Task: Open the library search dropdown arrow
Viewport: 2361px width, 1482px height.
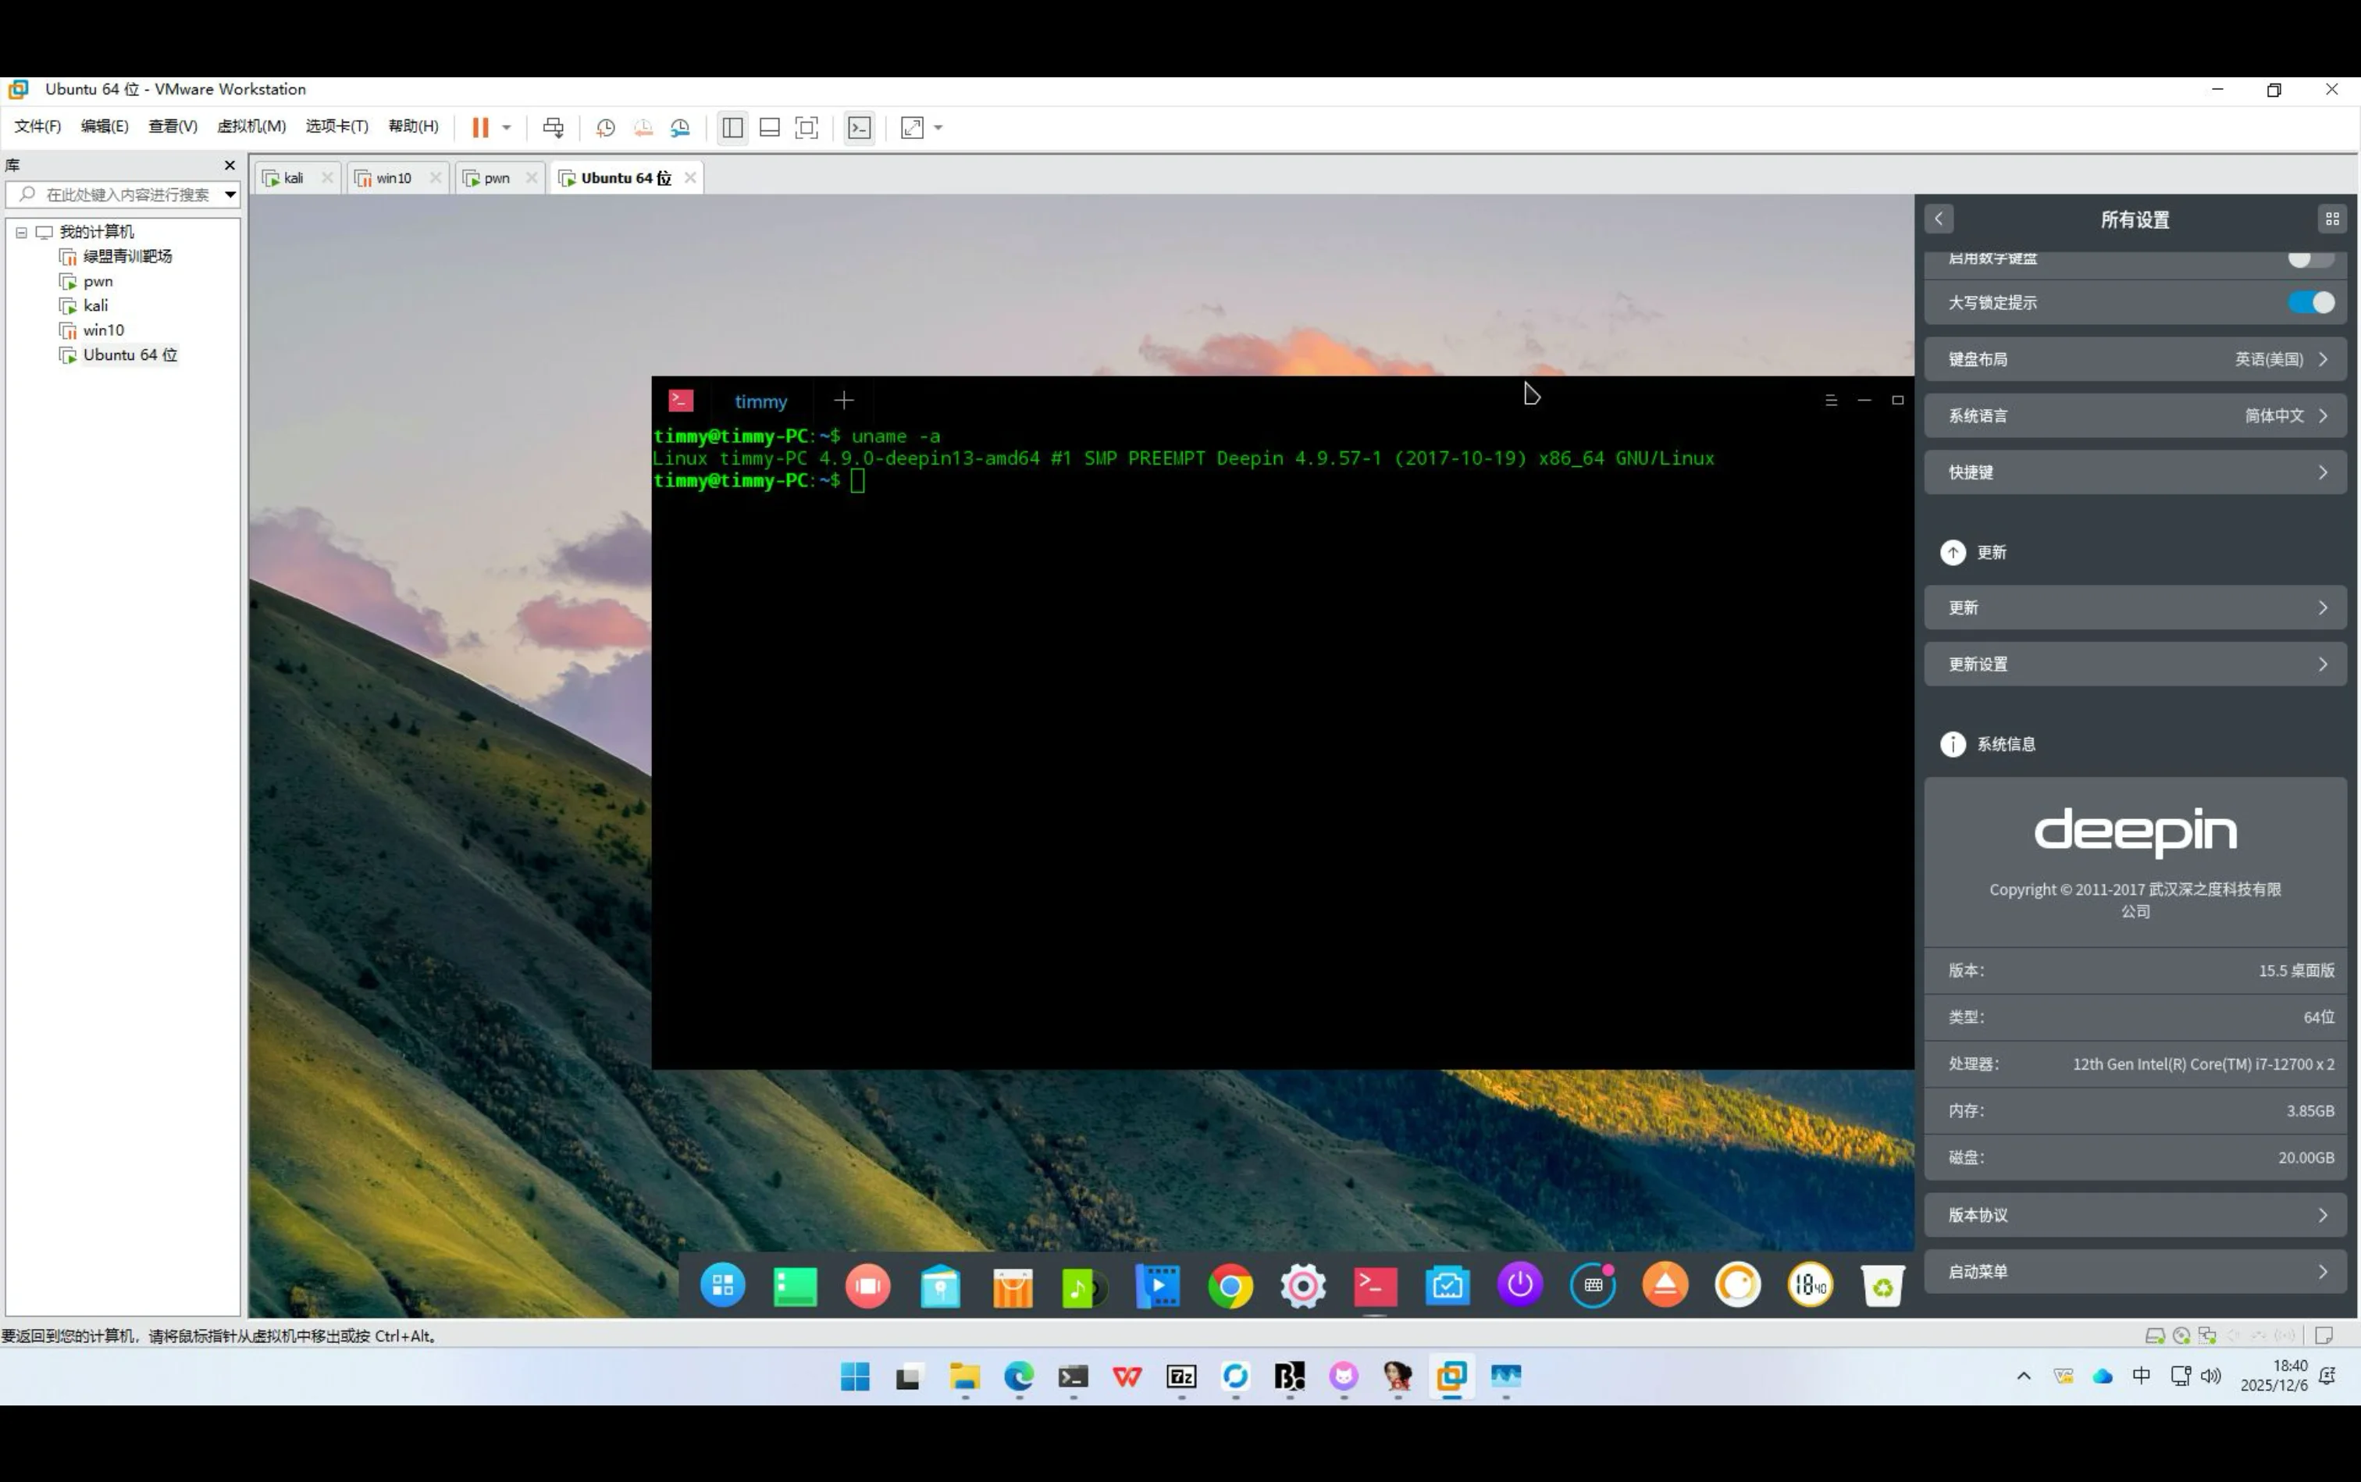Action: point(230,194)
